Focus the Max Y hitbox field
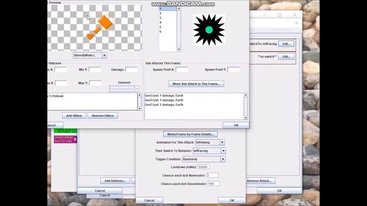The height and width of the screenshot is (206, 367). pos(95,83)
